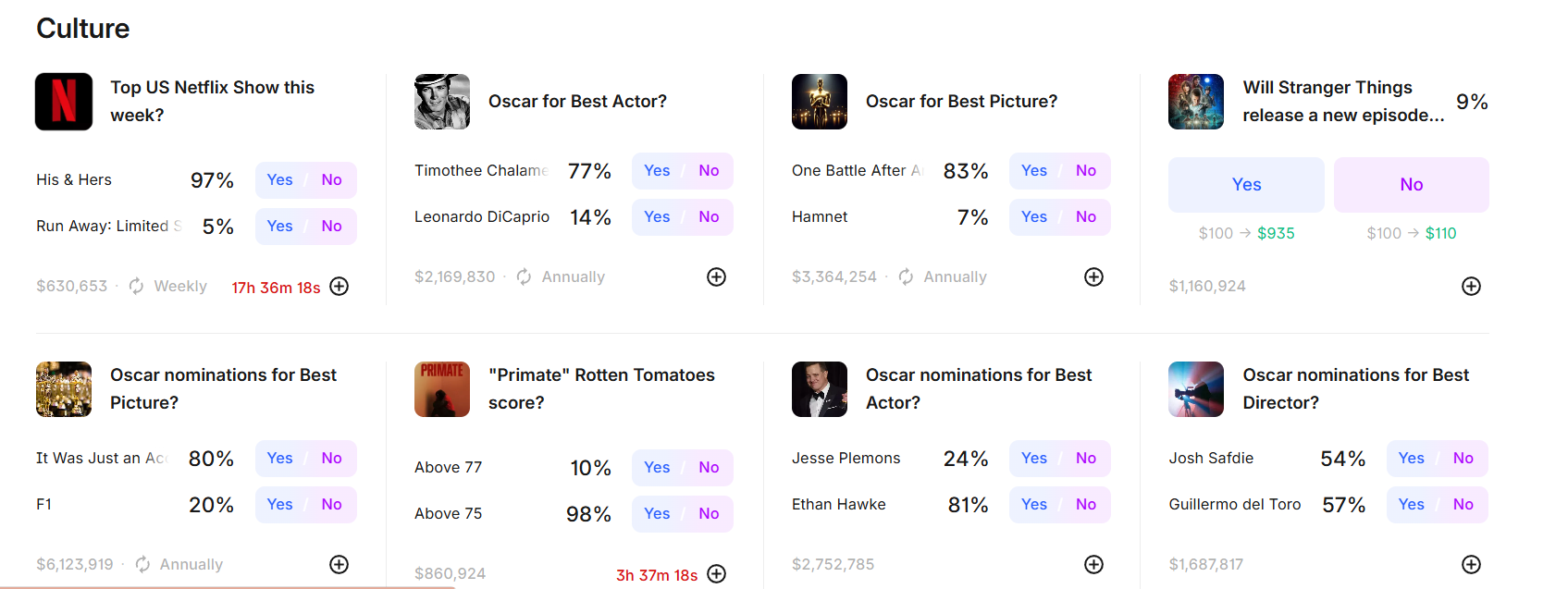Open "Primate" Rotten Tomatoes score market
Screen dimensions: 1568x589
pos(601,388)
